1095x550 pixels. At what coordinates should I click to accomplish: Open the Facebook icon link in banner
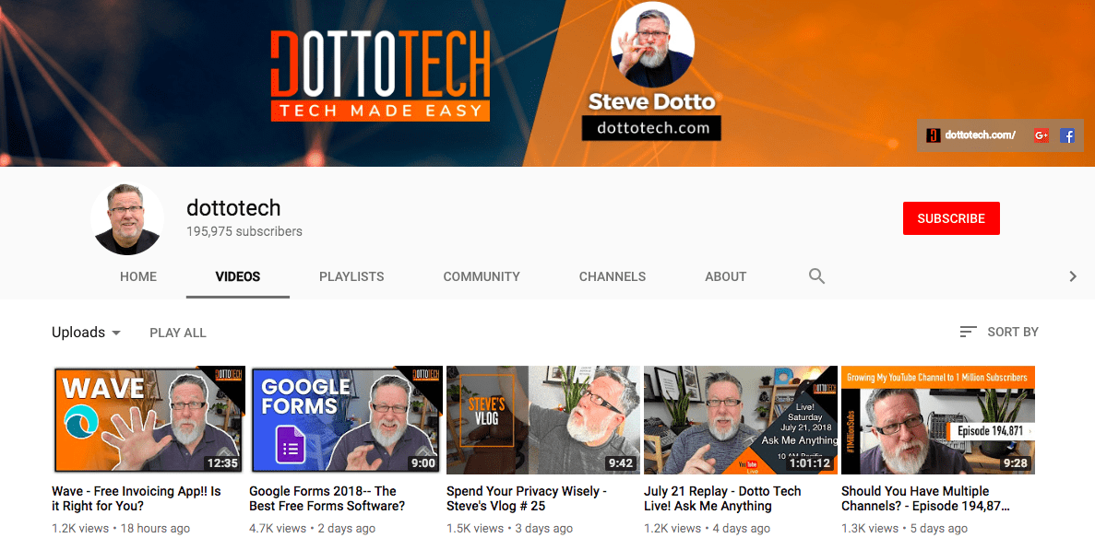click(x=1067, y=135)
